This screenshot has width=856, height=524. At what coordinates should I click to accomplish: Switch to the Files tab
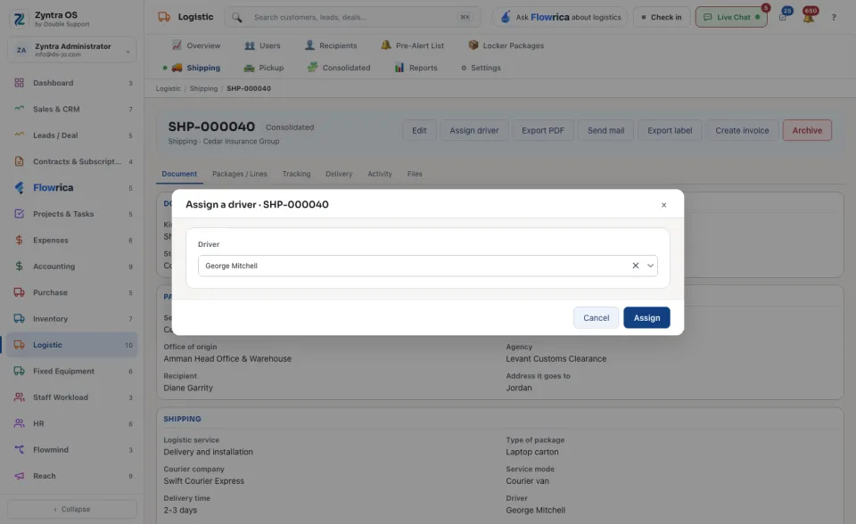415,174
